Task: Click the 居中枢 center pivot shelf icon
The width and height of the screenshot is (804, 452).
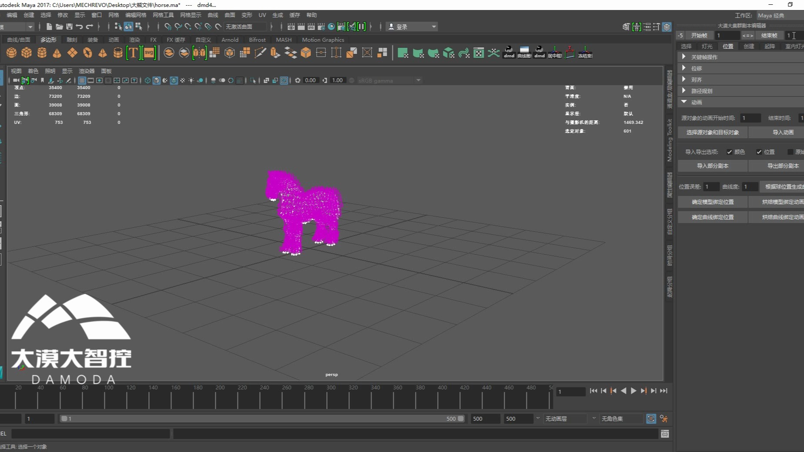Action: [x=555, y=53]
